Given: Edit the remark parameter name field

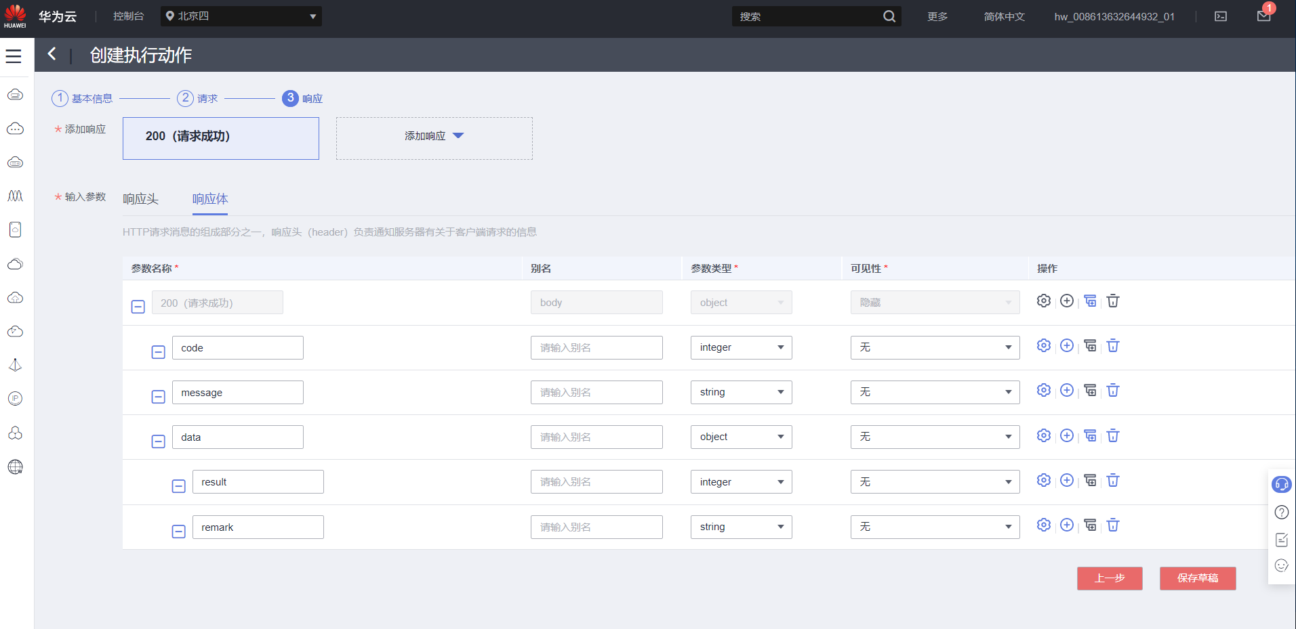Looking at the screenshot, I should (x=258, y=527).
